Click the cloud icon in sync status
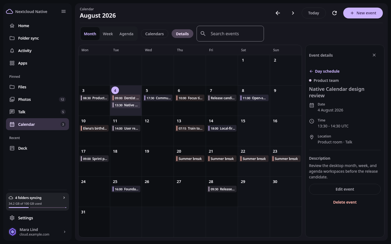The width and height of the screenshot is (391, 244). click(11, 198)
